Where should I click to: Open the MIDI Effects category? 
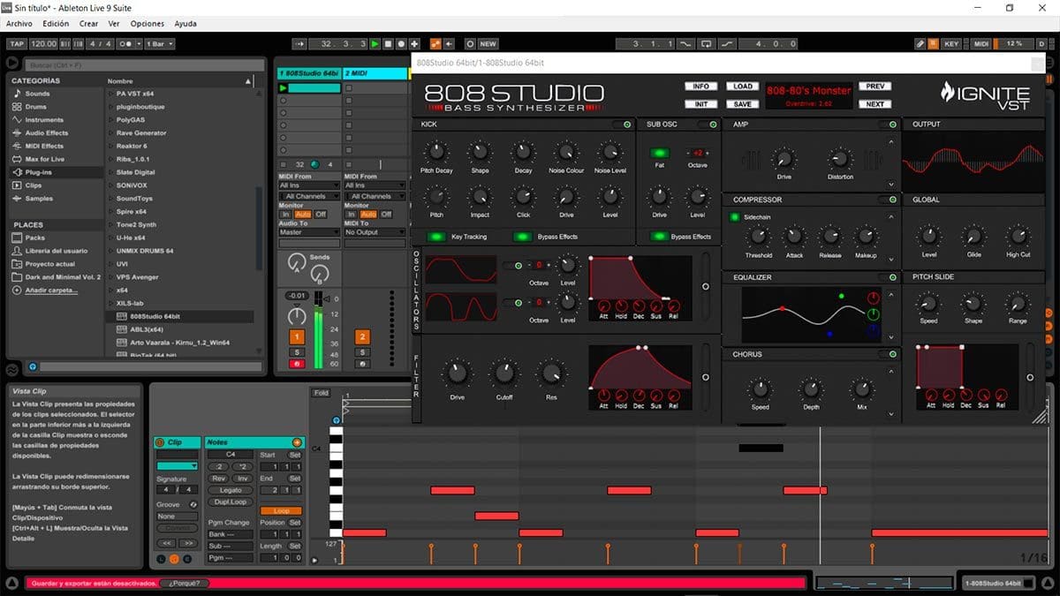(44, 146)
